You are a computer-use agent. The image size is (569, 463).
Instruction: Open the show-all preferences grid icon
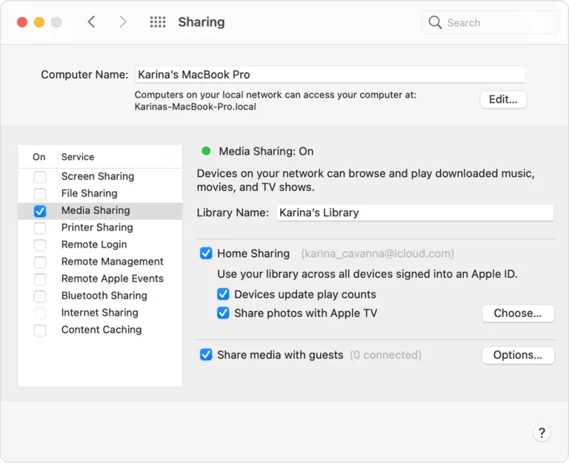pyautogui.click(x=158, y=22)
